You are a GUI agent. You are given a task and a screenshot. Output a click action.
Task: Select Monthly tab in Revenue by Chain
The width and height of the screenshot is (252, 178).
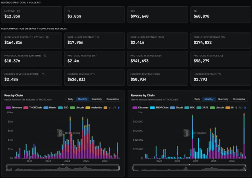209,99
